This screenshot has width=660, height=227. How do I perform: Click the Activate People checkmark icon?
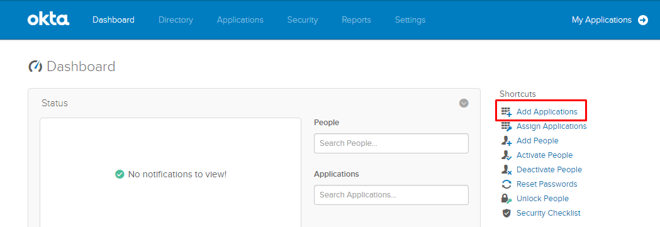coord(506,155)
